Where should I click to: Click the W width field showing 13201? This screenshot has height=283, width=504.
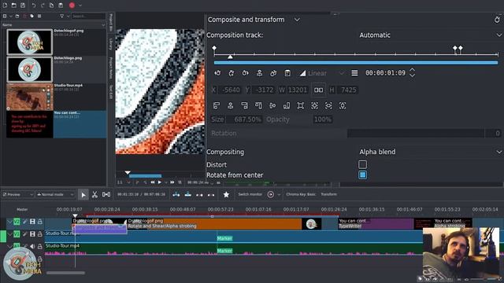pyautogui.click(x=298, y=90)
